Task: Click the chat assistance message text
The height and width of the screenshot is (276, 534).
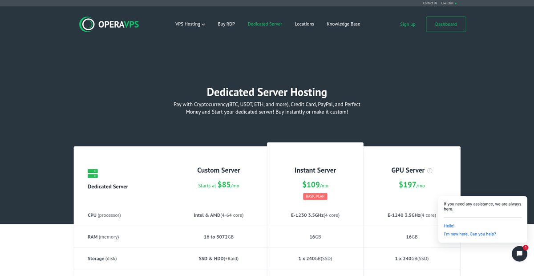Action: click(x=482, y=207)
